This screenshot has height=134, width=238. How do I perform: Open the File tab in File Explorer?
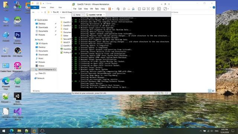(x=35, y=7)
